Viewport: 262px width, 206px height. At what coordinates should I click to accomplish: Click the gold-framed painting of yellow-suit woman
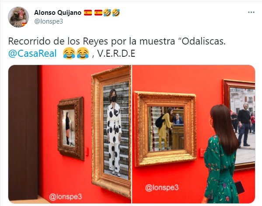pyautogui.click(x=165, y=129)
